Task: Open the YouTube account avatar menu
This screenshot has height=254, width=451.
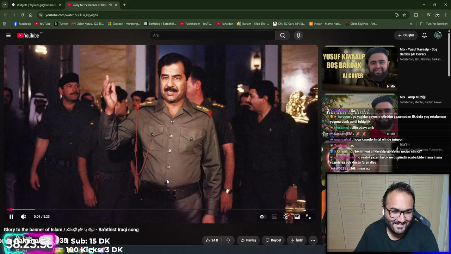Action: coord(438,35)
